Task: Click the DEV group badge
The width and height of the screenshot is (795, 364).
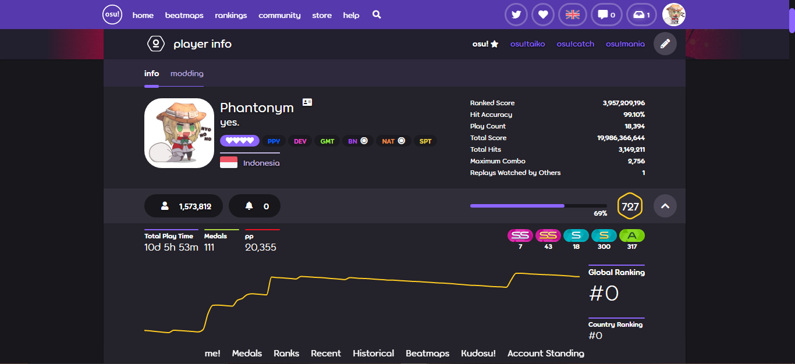Action: tap(300, 141)
